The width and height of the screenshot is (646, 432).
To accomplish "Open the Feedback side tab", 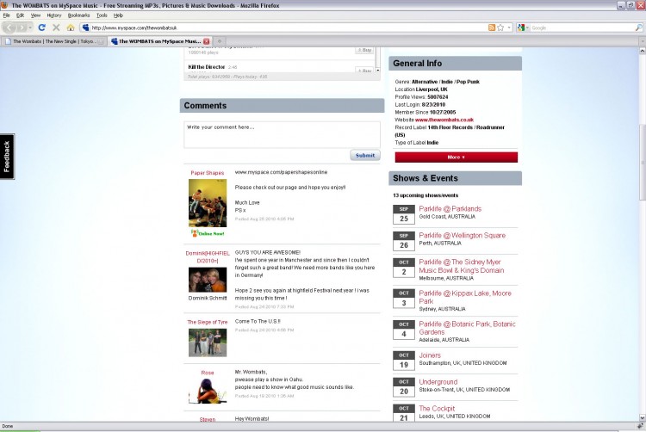I will point(7,157).
